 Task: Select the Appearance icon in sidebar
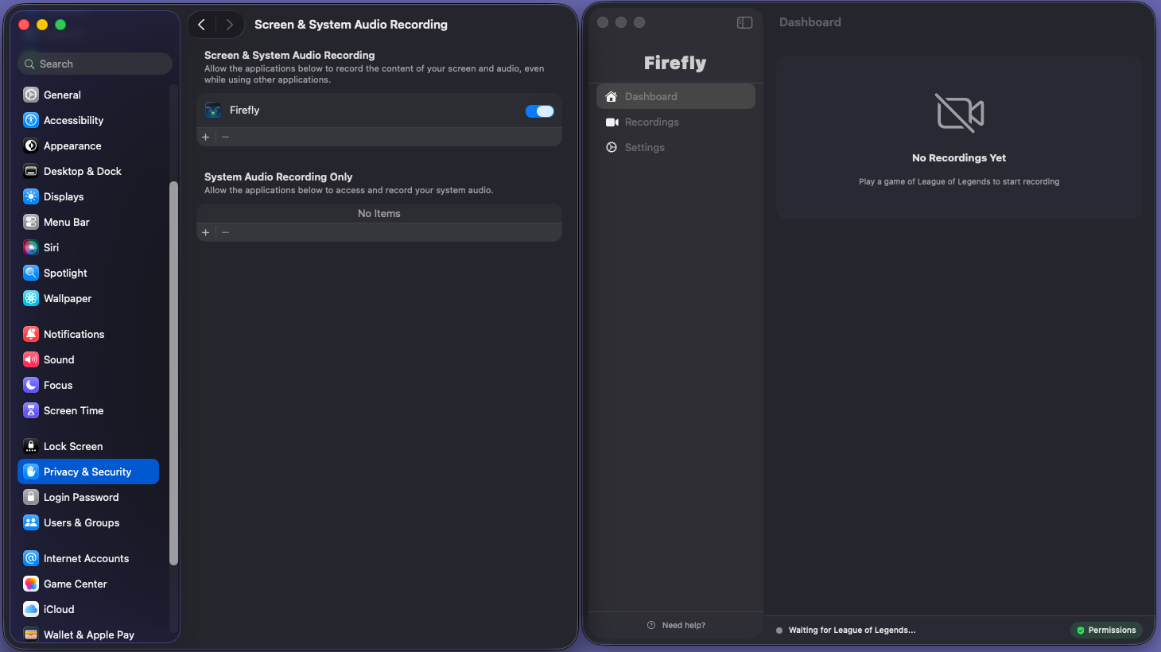[x=31, y=146]
